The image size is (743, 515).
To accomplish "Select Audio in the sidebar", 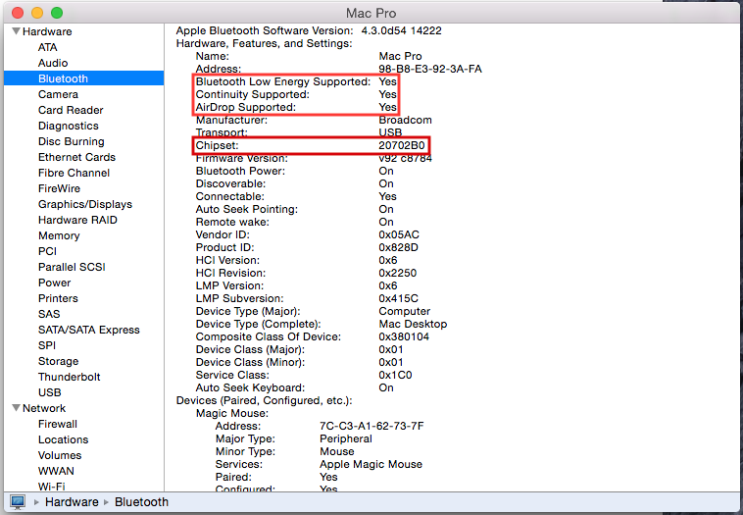I will (x=53, y=63).
